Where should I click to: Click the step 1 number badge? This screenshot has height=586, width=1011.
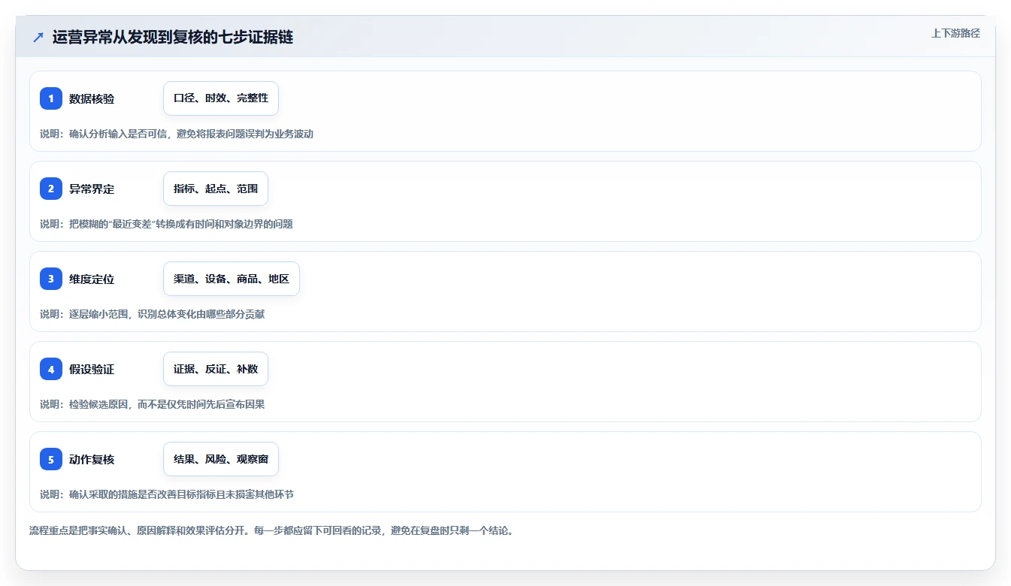[51, 98]
